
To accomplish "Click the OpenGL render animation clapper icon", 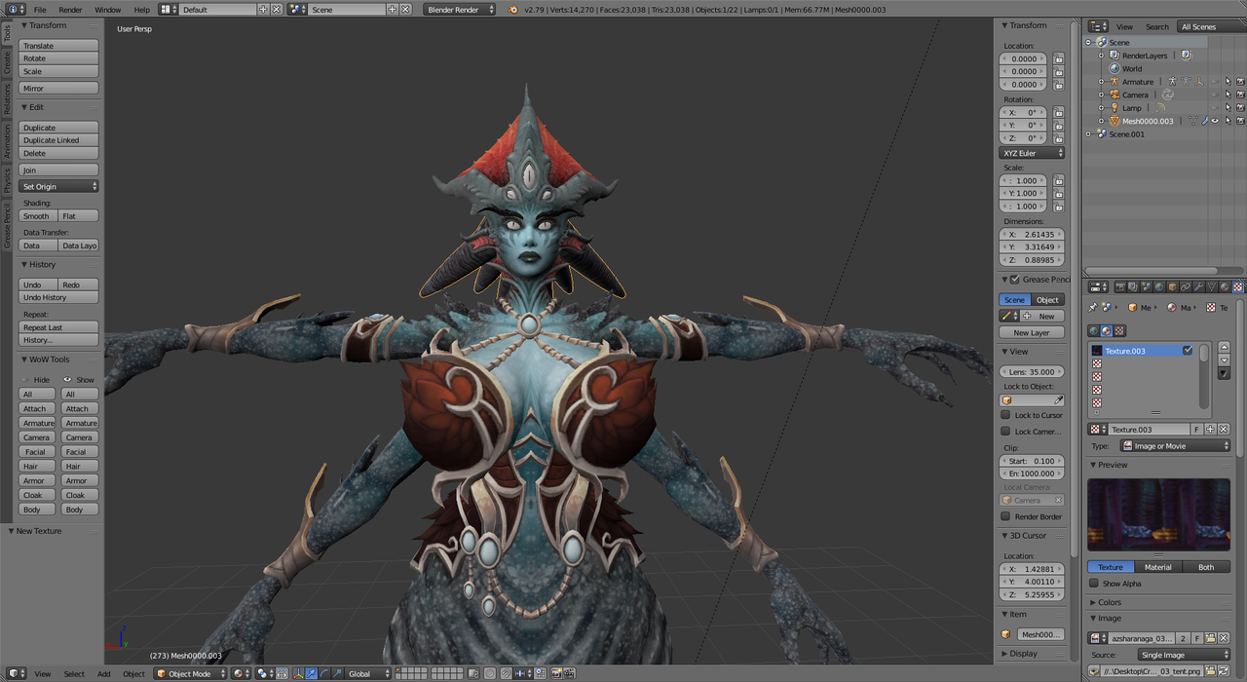I will tap(569, 673).
